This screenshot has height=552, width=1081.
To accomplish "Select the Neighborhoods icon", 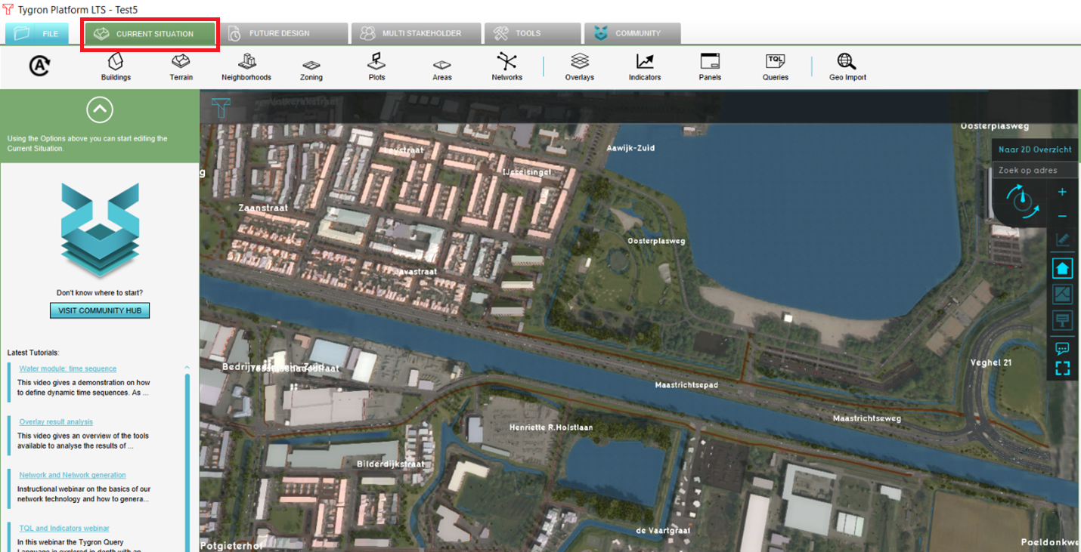I will point(246,66).
